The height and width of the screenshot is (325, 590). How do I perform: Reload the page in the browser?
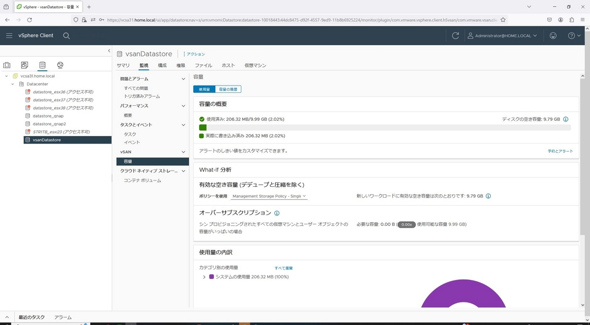click(29, 20)
